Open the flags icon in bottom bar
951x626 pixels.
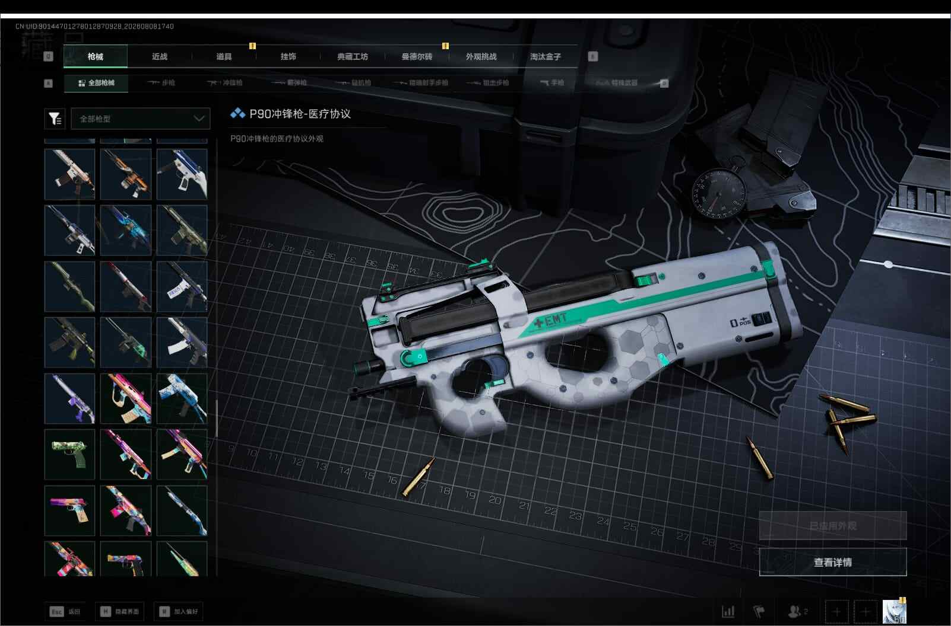point(759,611)
